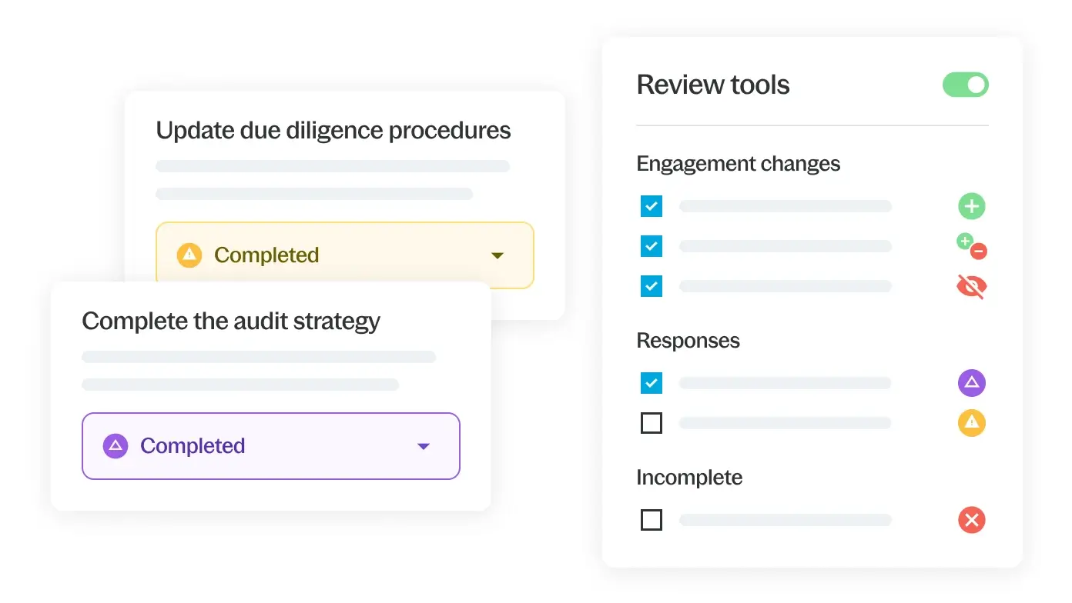1072x603 pixels.
Task: Click yellow warning icon in Completed dropdown
Action: coord(189,255)
